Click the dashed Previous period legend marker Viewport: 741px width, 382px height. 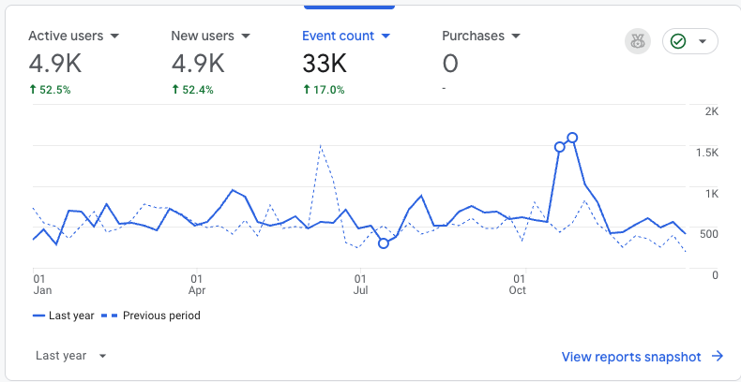point(112,316)
